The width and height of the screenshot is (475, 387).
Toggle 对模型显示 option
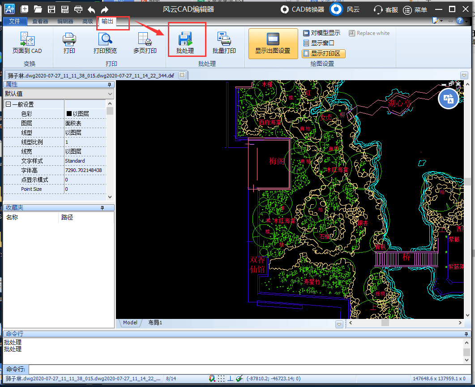321,33
